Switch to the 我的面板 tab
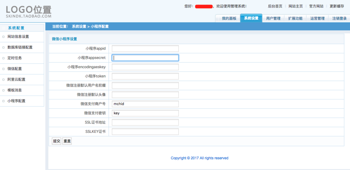The width and height of the screenshot is (350, 170). click(229, 19)
